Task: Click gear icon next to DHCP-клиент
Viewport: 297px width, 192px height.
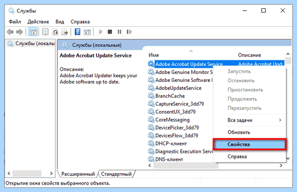Action: [151, 144]
